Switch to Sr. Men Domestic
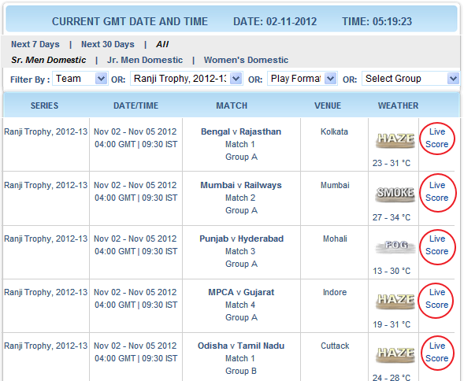 [49, 60]
